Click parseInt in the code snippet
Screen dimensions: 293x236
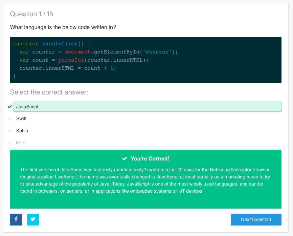71,60
